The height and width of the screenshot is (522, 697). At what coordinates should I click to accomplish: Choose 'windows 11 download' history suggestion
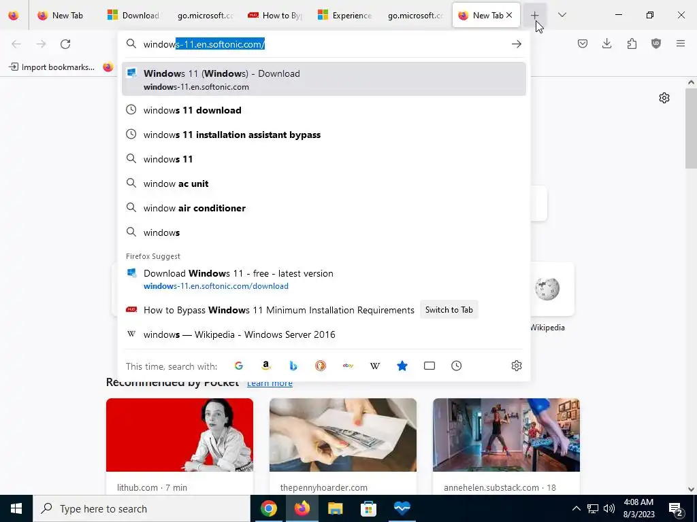click(x=323, y=110)
